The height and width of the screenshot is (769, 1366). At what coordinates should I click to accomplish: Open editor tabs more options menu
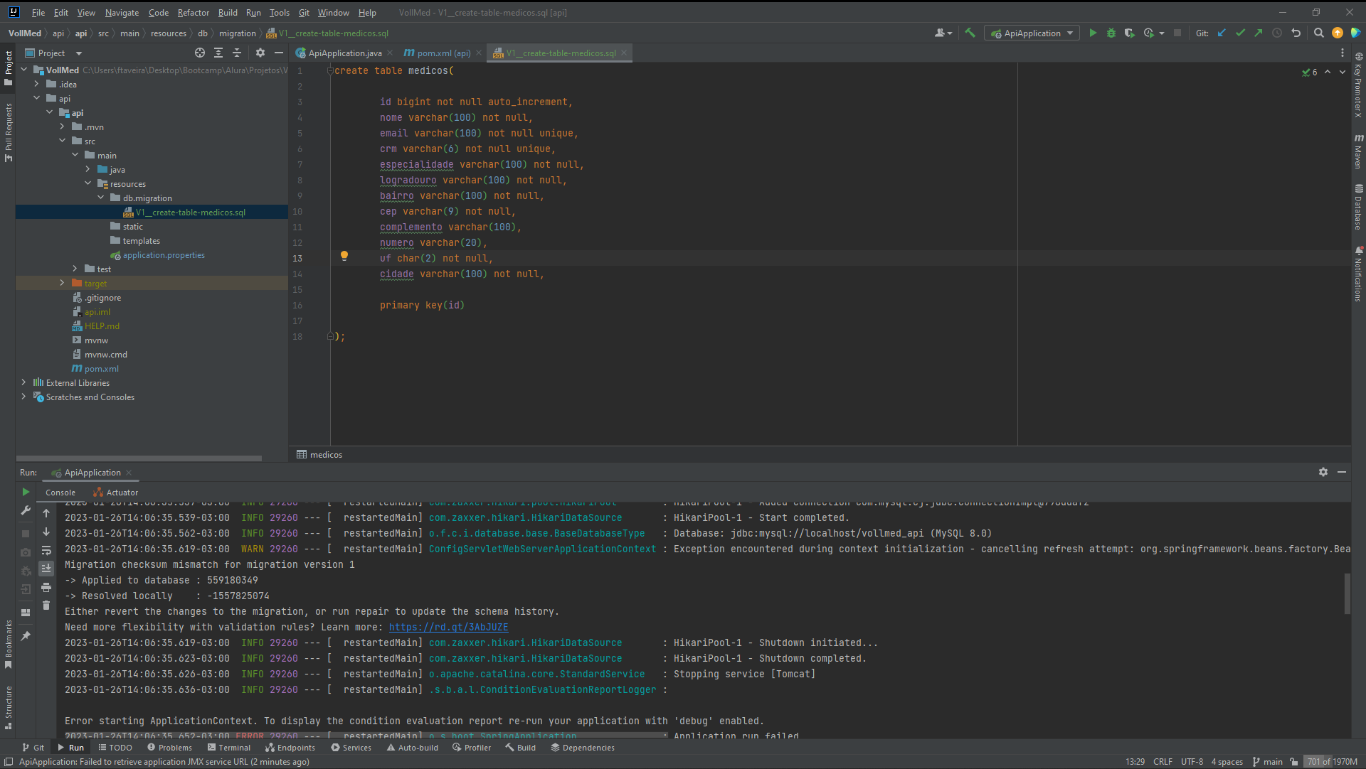pos(1343,53)
